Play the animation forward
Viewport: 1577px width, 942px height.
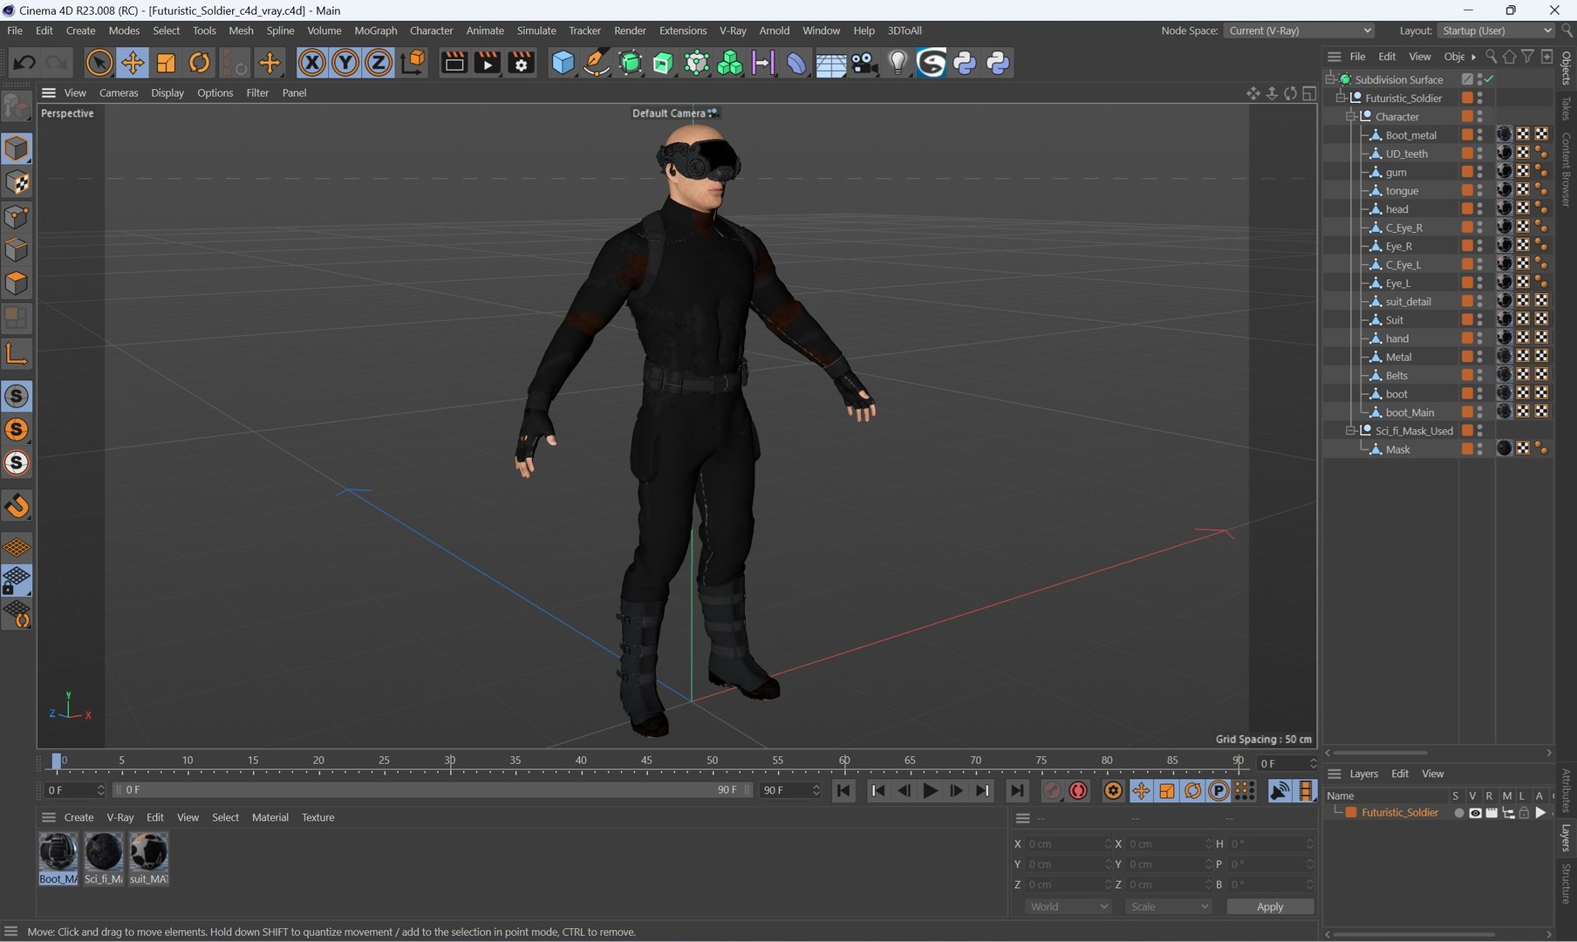(930, 790)
